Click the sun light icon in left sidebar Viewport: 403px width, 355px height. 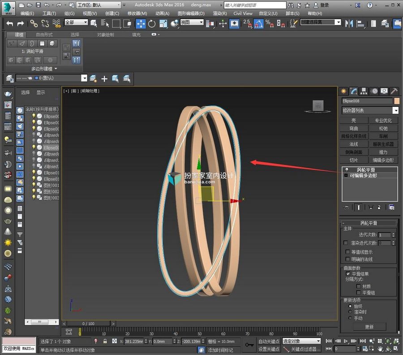click(x=8, y=243)
